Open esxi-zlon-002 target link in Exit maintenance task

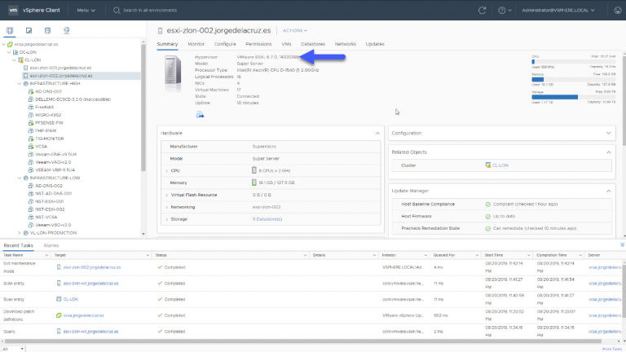(92, 267)
